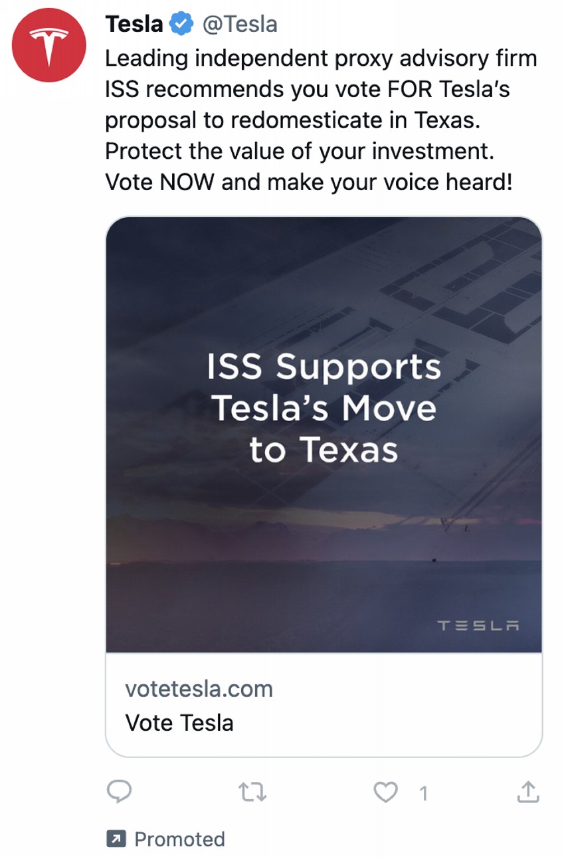Click the blue verified badge
Screen dimensions: 564x857
(181, 25)
